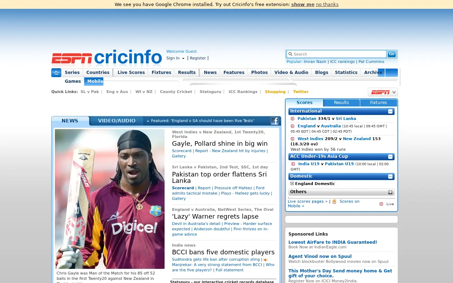
Task: Click the live icon beside England v Australia
Action: (293, 126)
